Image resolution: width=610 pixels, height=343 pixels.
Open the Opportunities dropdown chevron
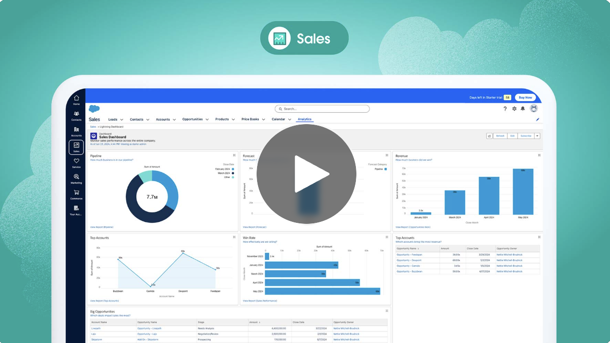point(207,120)
